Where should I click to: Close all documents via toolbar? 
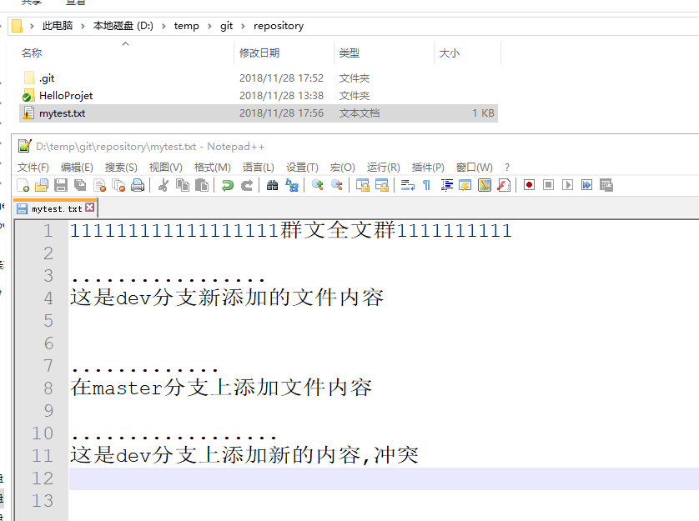click(x=118, y=185)
